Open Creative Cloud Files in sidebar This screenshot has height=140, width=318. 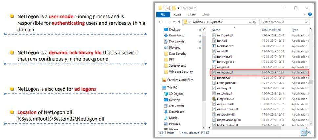point(178,80)
